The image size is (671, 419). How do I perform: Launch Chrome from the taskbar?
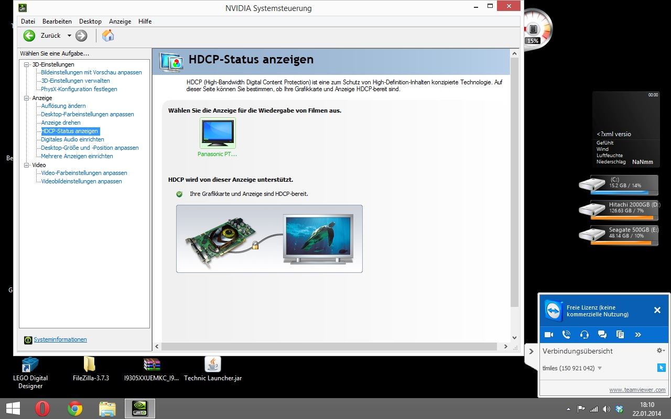tap(75, 409)
